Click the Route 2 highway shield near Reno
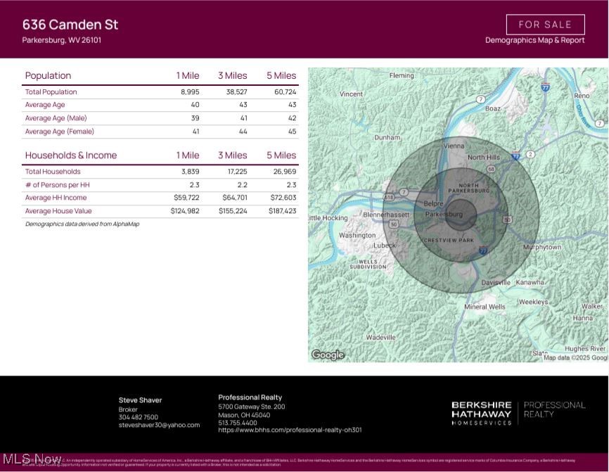Image resolution: width=609 pixels, height=472 pixels. point(530,154)
